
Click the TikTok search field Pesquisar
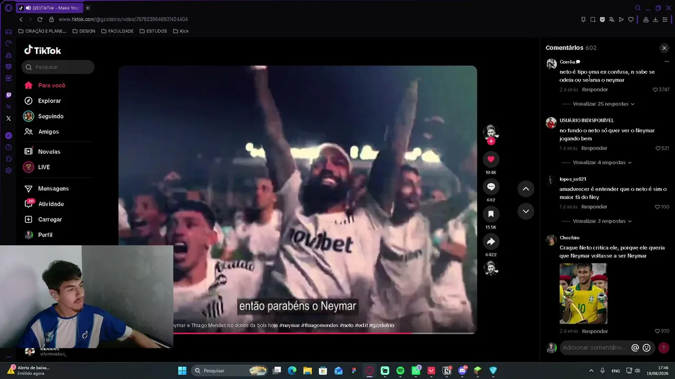tap(58, 67)
